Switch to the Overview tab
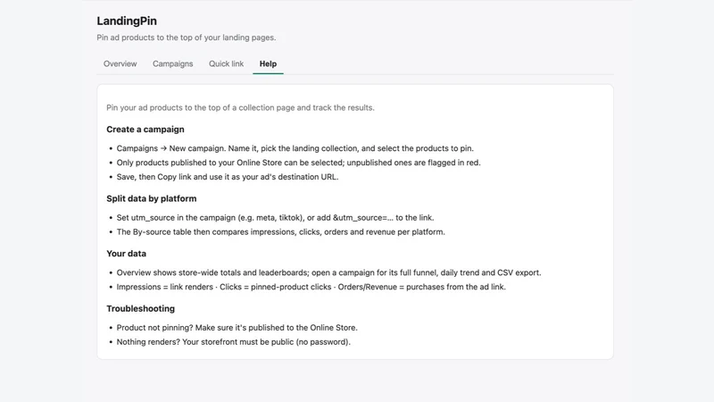 [120, 63]
